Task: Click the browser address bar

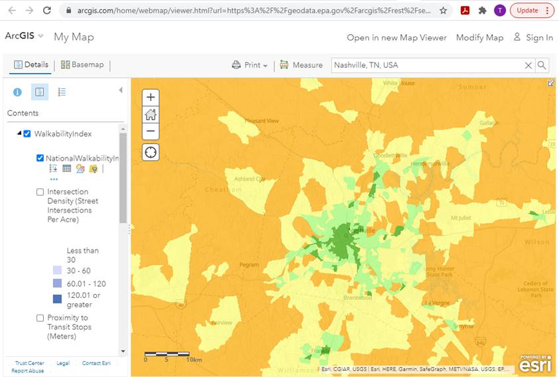Action: 253,11
